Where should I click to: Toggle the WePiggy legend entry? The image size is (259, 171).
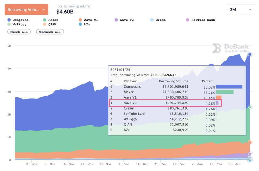(17, 24)
